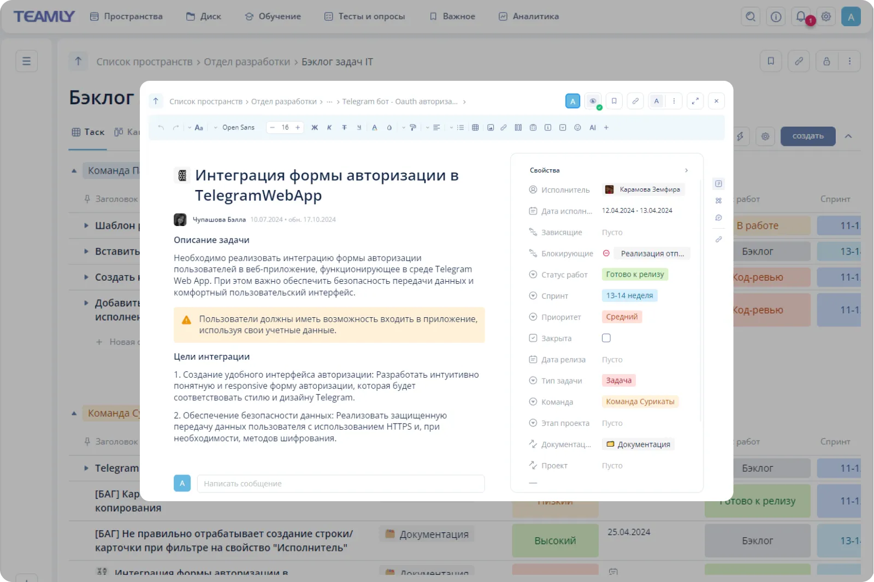Open the Документация linked item

pyautogui.click(x=638, y=444)
